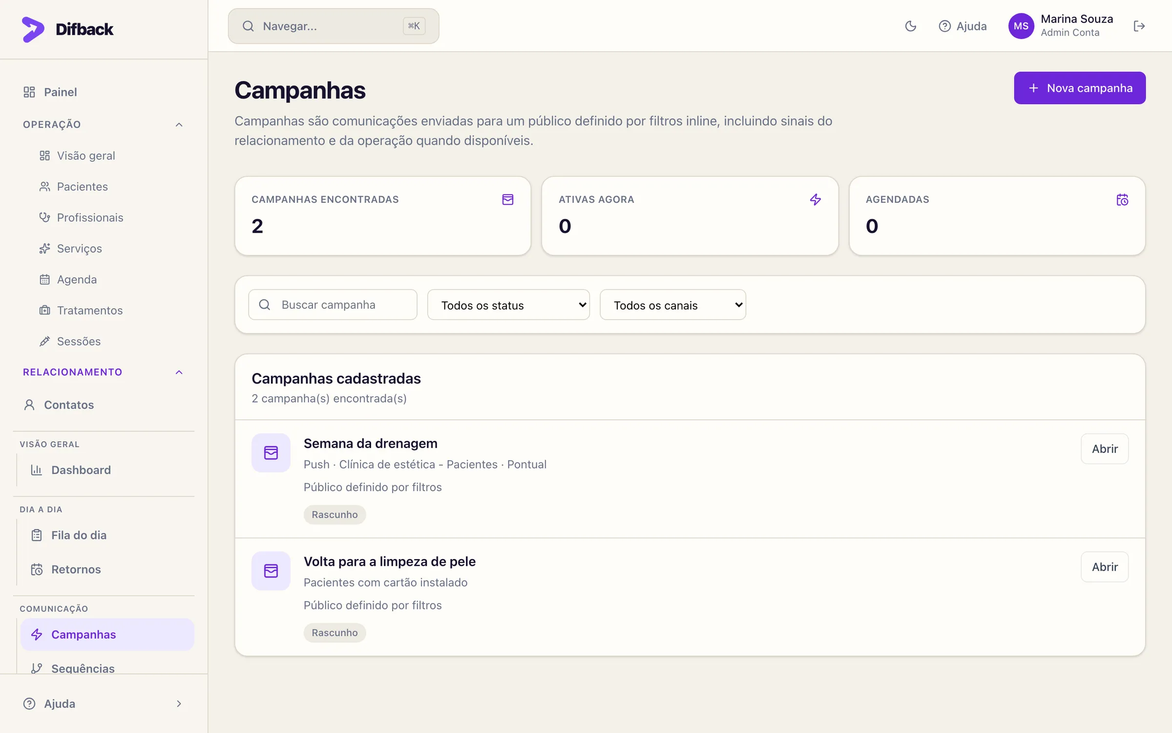Click the logout arrow icon

pyautogui.click(x=1139, y=26)
